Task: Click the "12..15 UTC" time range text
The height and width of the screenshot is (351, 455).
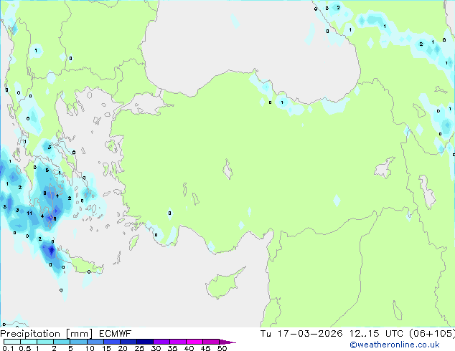Action: pyautogui.click(x=376, y=334)
